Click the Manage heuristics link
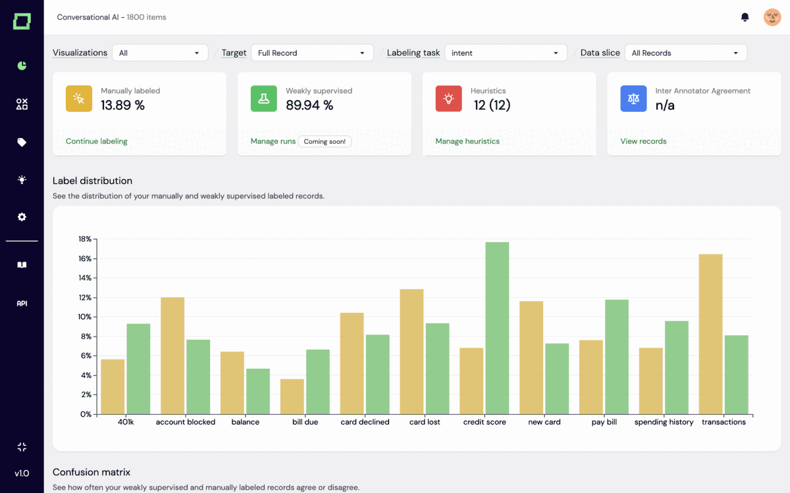The width and height of the screenshot is (790, 493). click(x=467, y=141)
